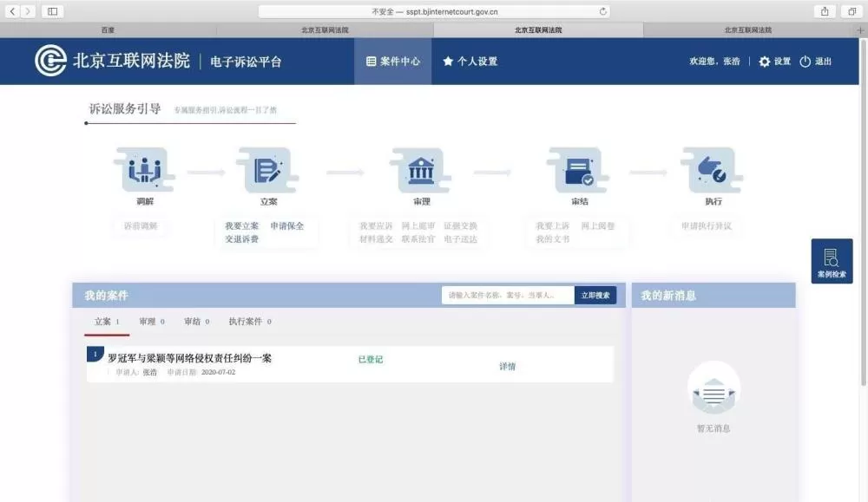Click the 我要上诉 link
Screen dimensions: 868x502
pyautogui.click(x=552, y=226)
